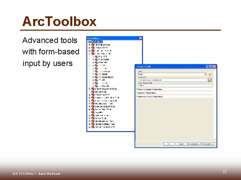Click the Layer To KML dialog scrollbar
Viewport: 241px width, 180px height.
coord(215,105)
